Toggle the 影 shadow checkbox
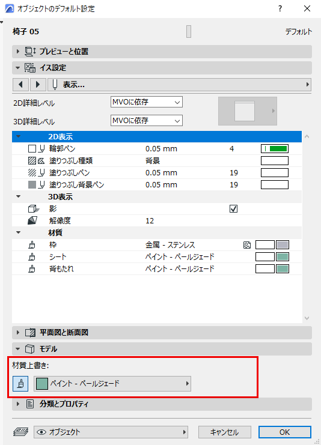This screenshot has height=445, width=321. tap(233, 208)
